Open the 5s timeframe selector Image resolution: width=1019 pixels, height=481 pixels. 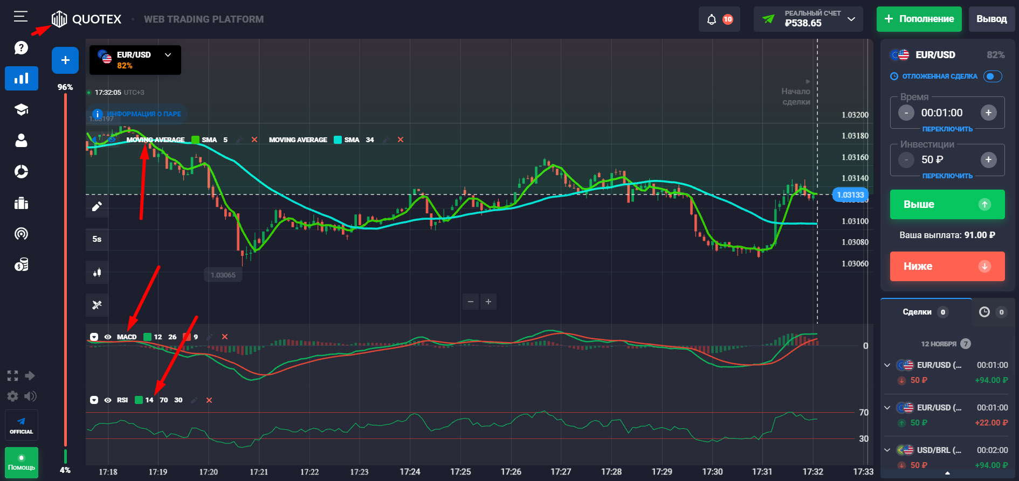pyautogui.click(x=97, y=239)
